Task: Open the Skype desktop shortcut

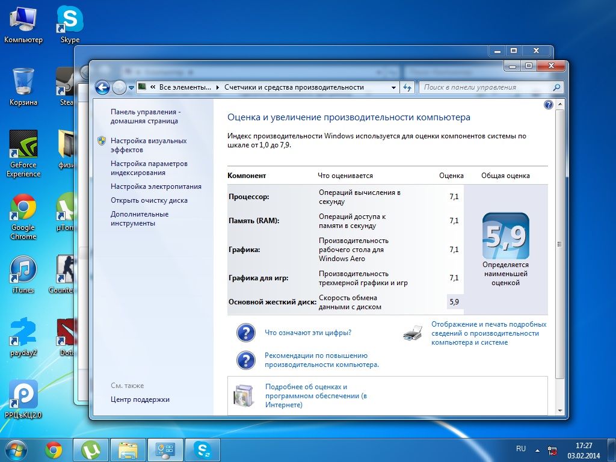Action: pyautogui.click(x=70, y=25)
